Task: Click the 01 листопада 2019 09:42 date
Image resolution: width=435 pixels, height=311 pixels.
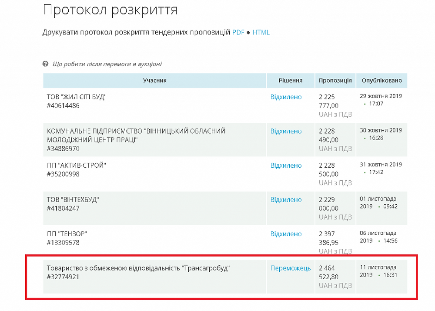Action: pyautogui.click(x=379, y=203)
